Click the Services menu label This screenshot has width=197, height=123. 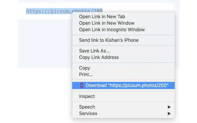point(88,113)
